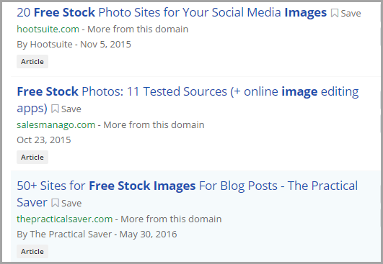Click the Nov 5, 2015 date

tap(105, 45)
